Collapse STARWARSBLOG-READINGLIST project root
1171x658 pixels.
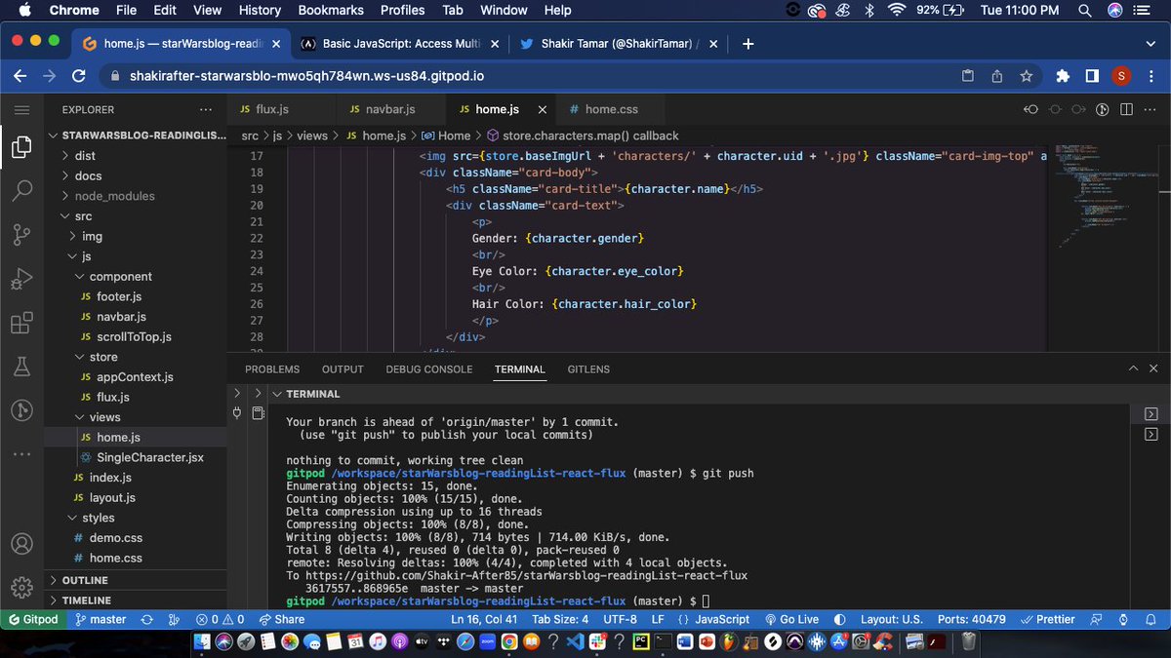pos(135,135)
